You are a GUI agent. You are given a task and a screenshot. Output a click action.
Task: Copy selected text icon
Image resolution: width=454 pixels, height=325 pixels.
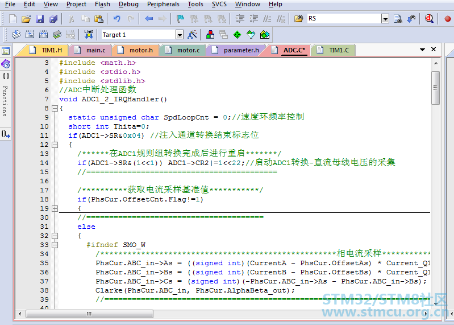[x=85, y=19]
